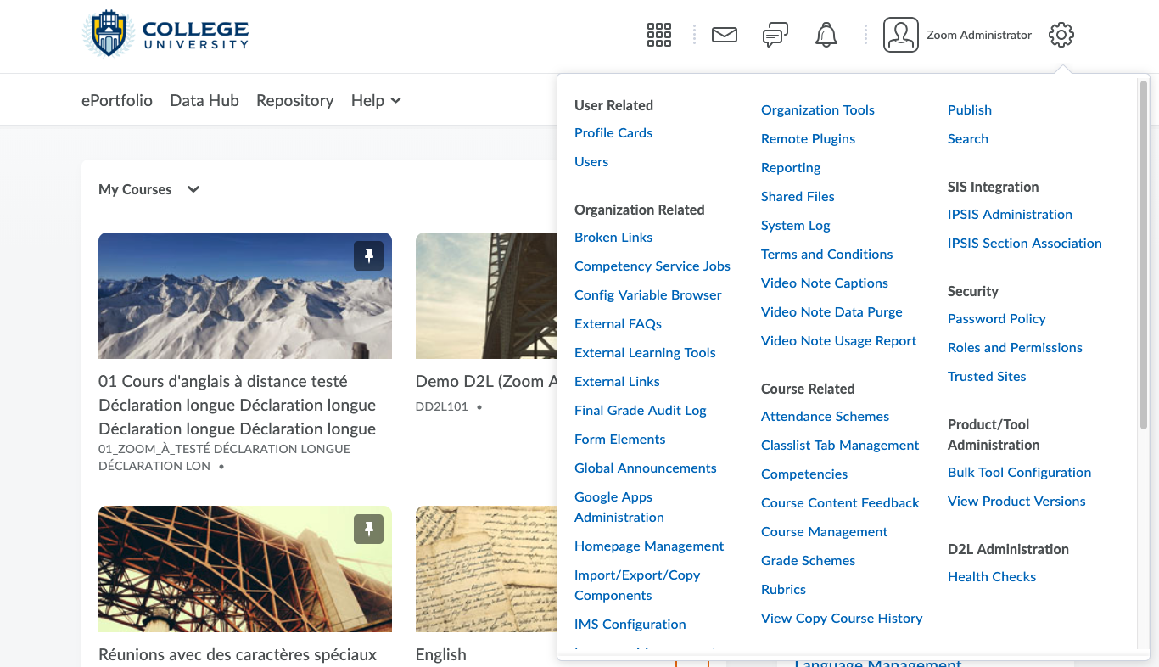The height and width of the screenshot is (667, 1159).
Task: Click the Zoom Administrator profile avatar
Action: (901, 35)
